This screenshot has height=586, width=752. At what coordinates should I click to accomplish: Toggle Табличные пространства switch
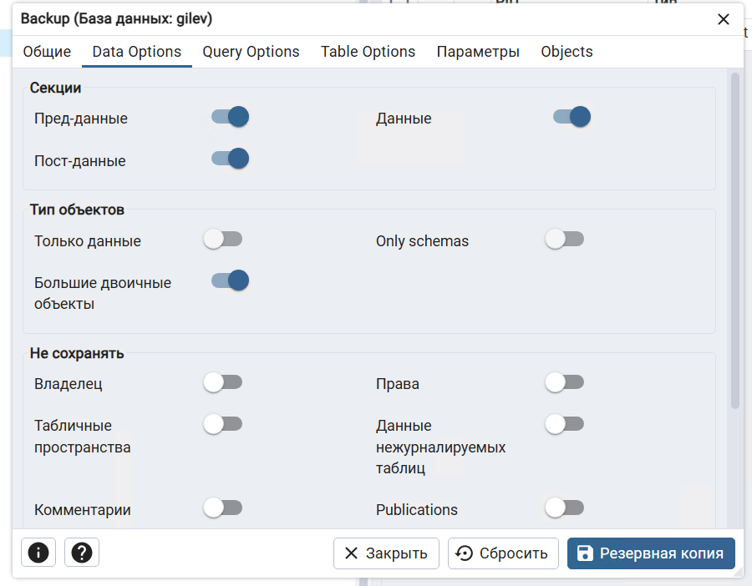[x=223, y=424]
